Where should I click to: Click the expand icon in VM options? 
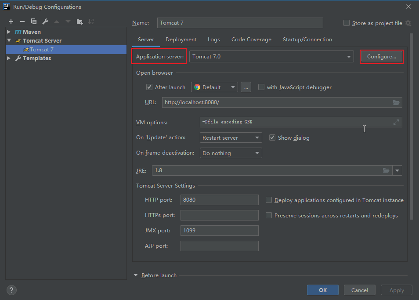pyautogui.click(x=396, y=123)
